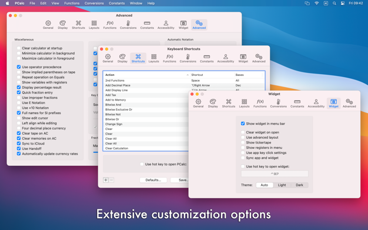Open Functions pane in Advanced window

click(x=110, y=25)
